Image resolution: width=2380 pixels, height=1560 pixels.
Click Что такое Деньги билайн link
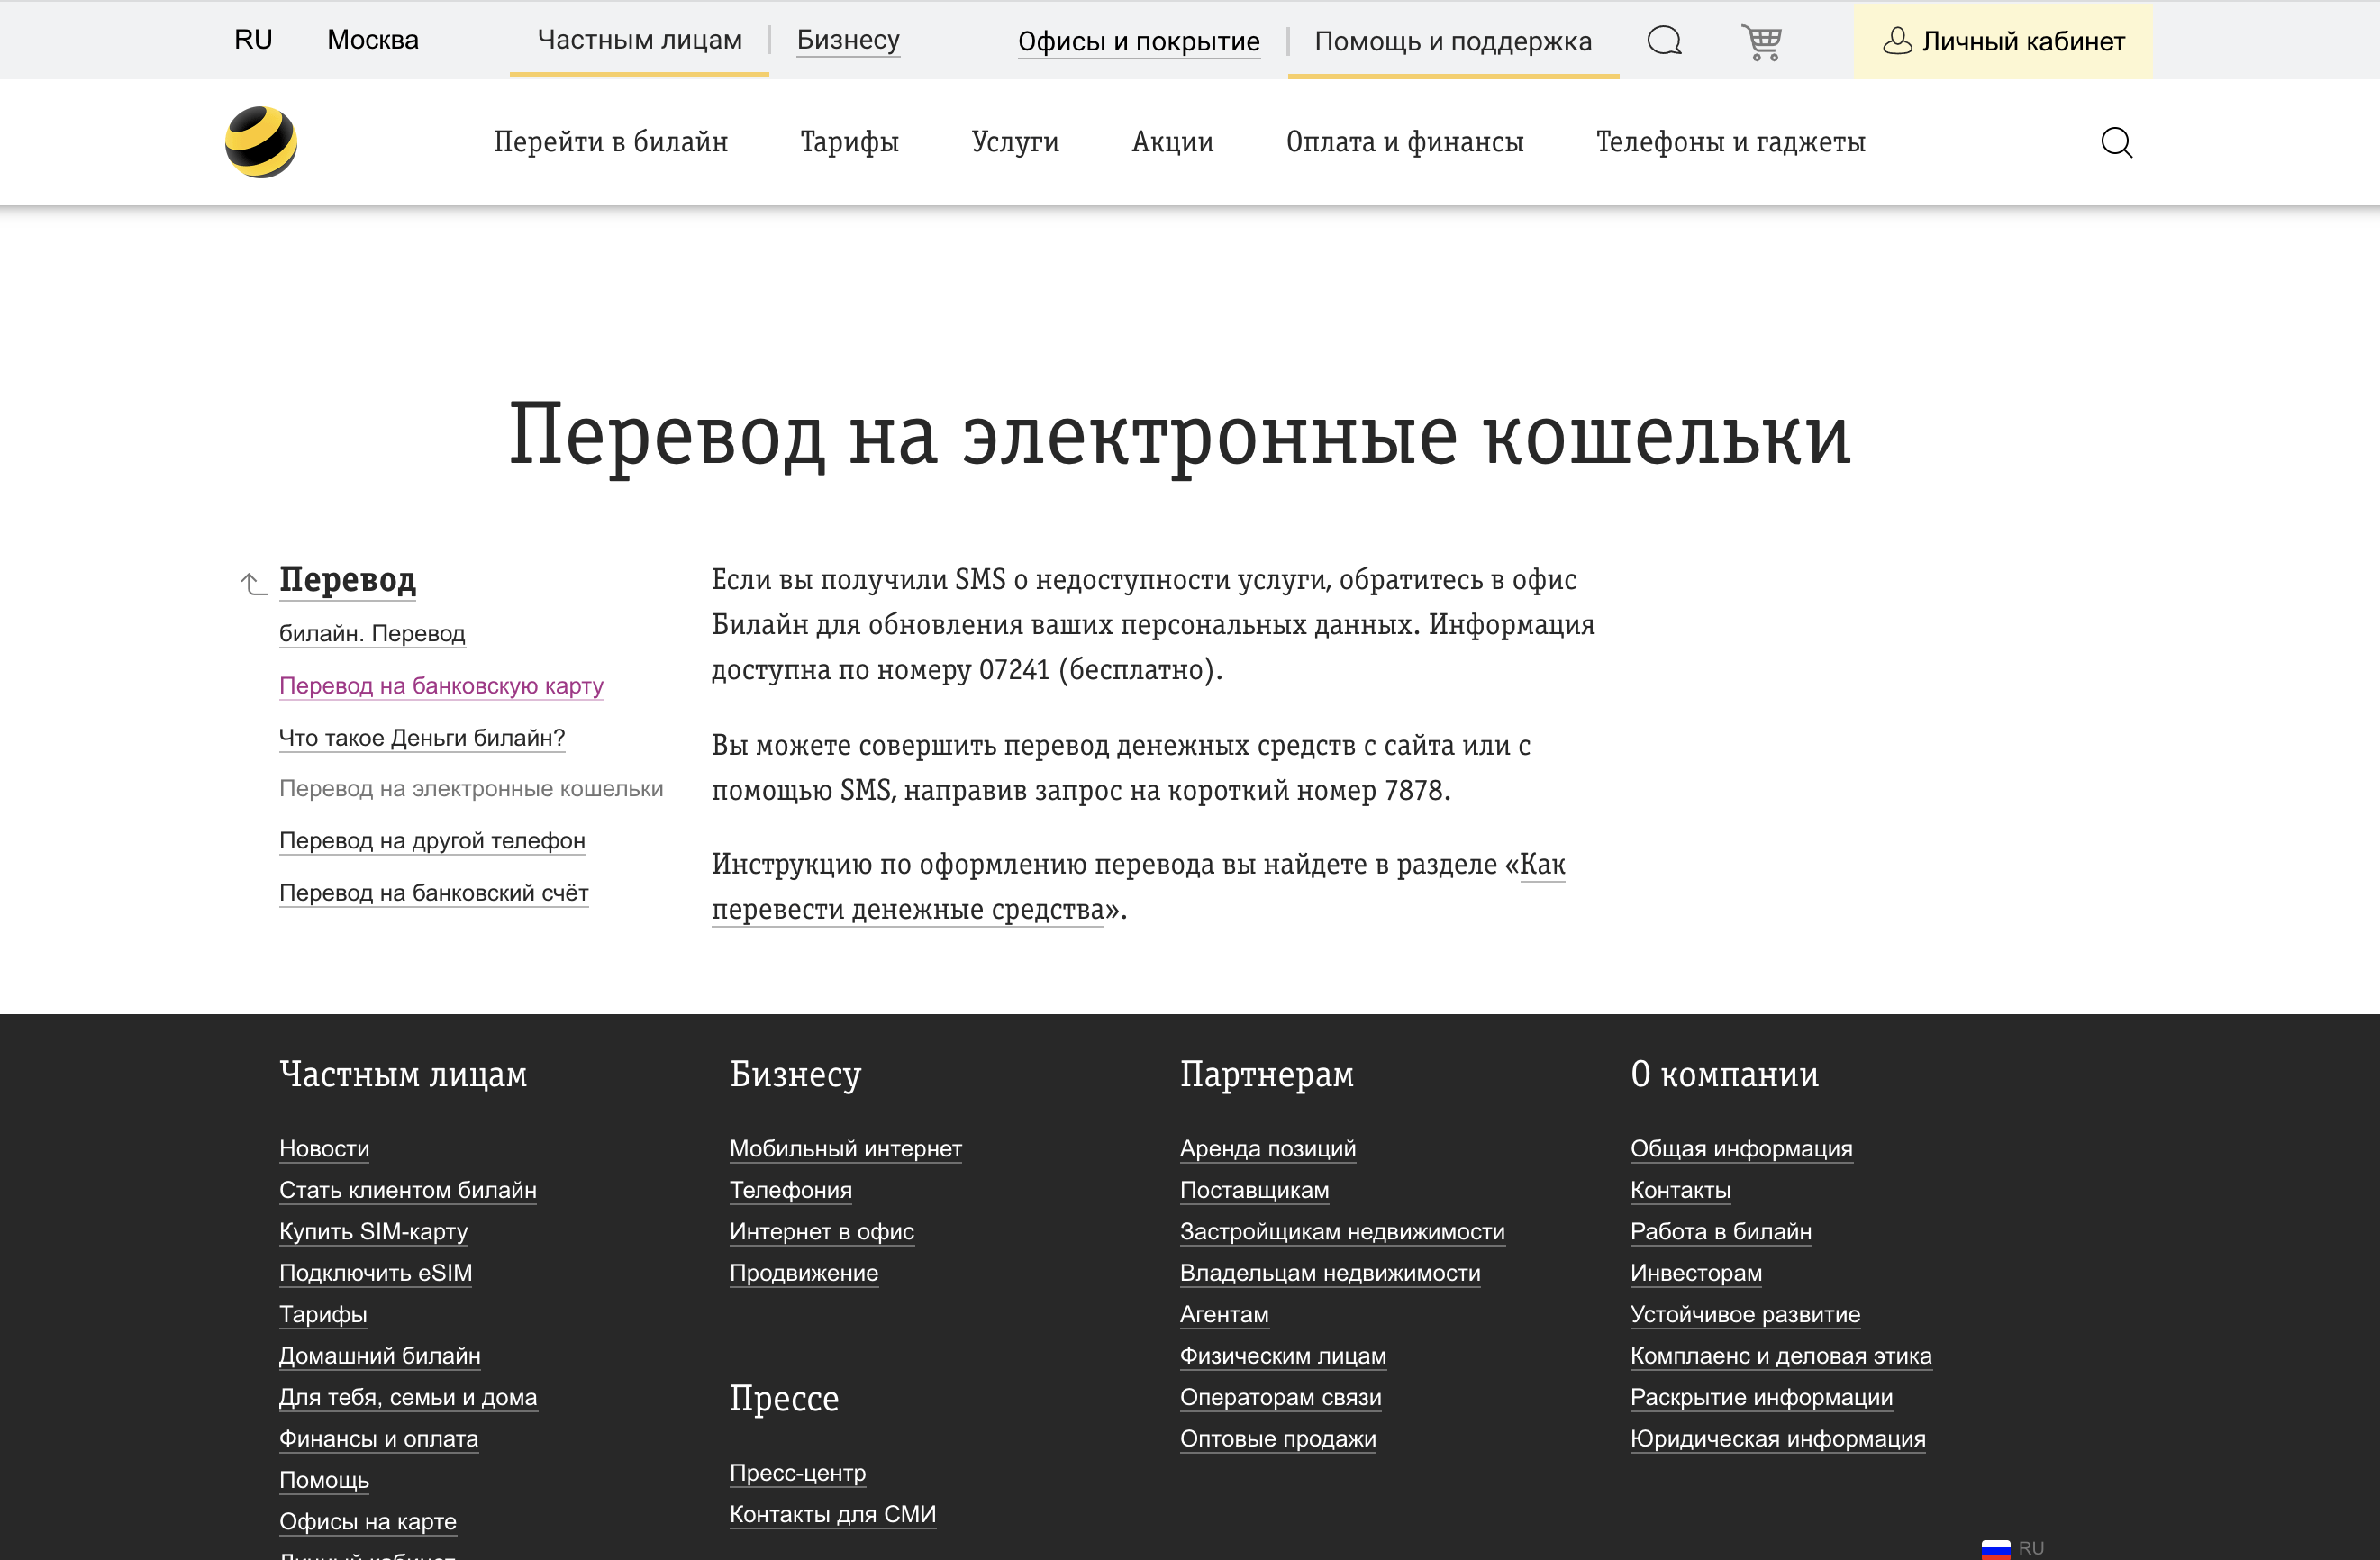click(x=422, y=737)
